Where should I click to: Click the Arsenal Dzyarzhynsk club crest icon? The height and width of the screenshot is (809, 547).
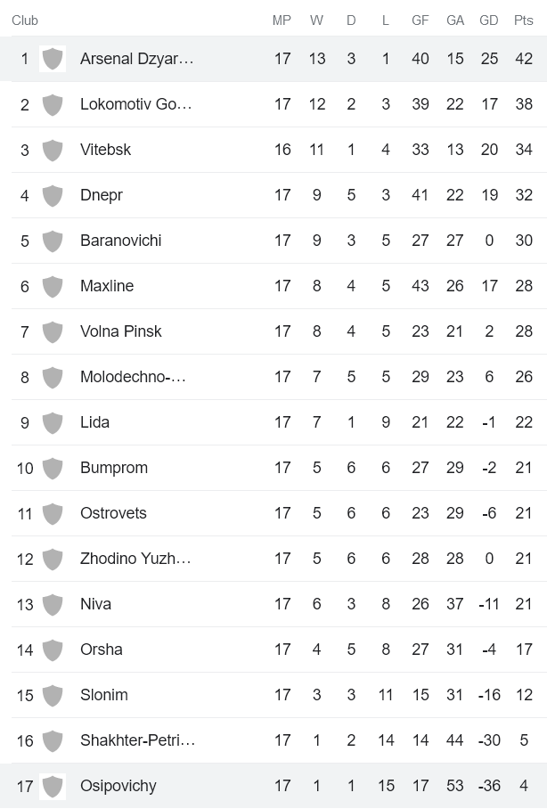click(x=53, y=59)
